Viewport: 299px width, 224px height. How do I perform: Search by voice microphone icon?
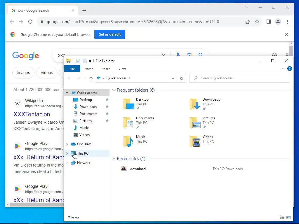[178, 55]
